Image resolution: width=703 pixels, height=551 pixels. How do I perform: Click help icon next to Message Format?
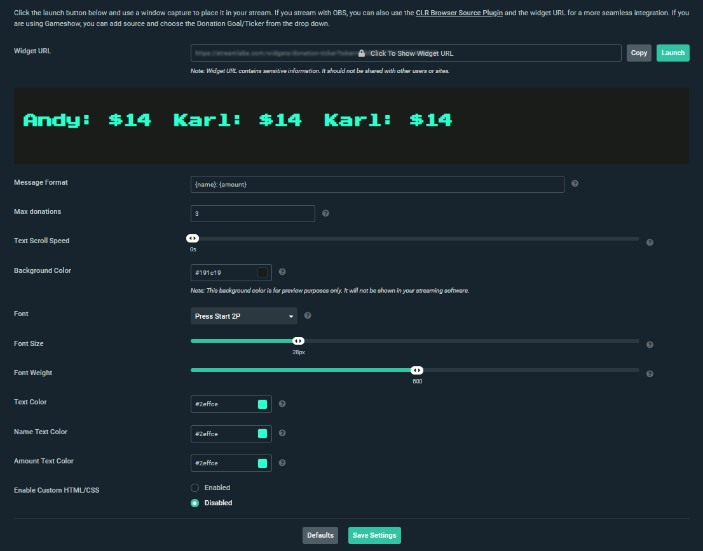575,184
